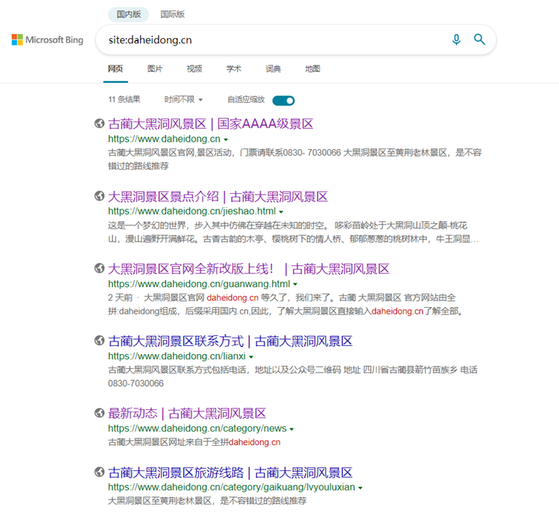
Task: Expand arrow next to www.daheidong.cn URL
Action: (x=226, y=139)
